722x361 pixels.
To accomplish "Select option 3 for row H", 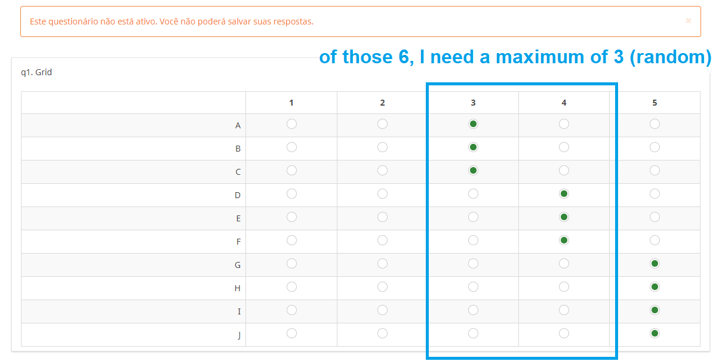I will (473, 287).
